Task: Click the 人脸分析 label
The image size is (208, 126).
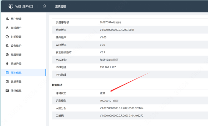Action: (61, 108)
